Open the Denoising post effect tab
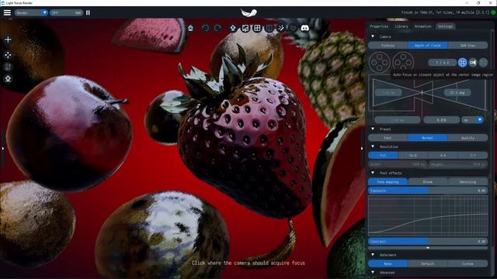The image size is (497, 279). 467,182
